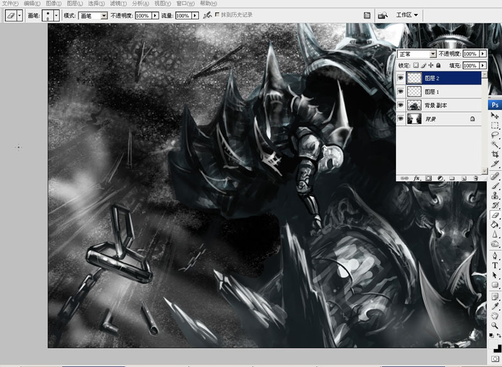
Task: Open 帮助(H) menu
Action: pos(208,4)
